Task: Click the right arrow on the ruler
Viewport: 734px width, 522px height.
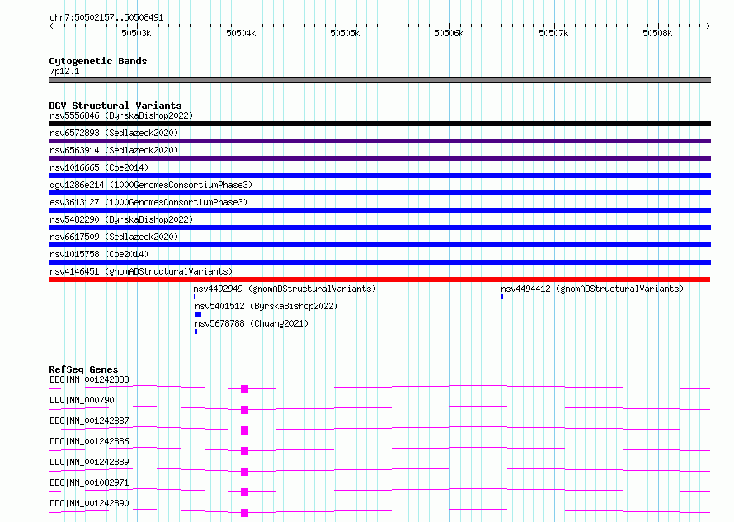Action: pos(708,26)
